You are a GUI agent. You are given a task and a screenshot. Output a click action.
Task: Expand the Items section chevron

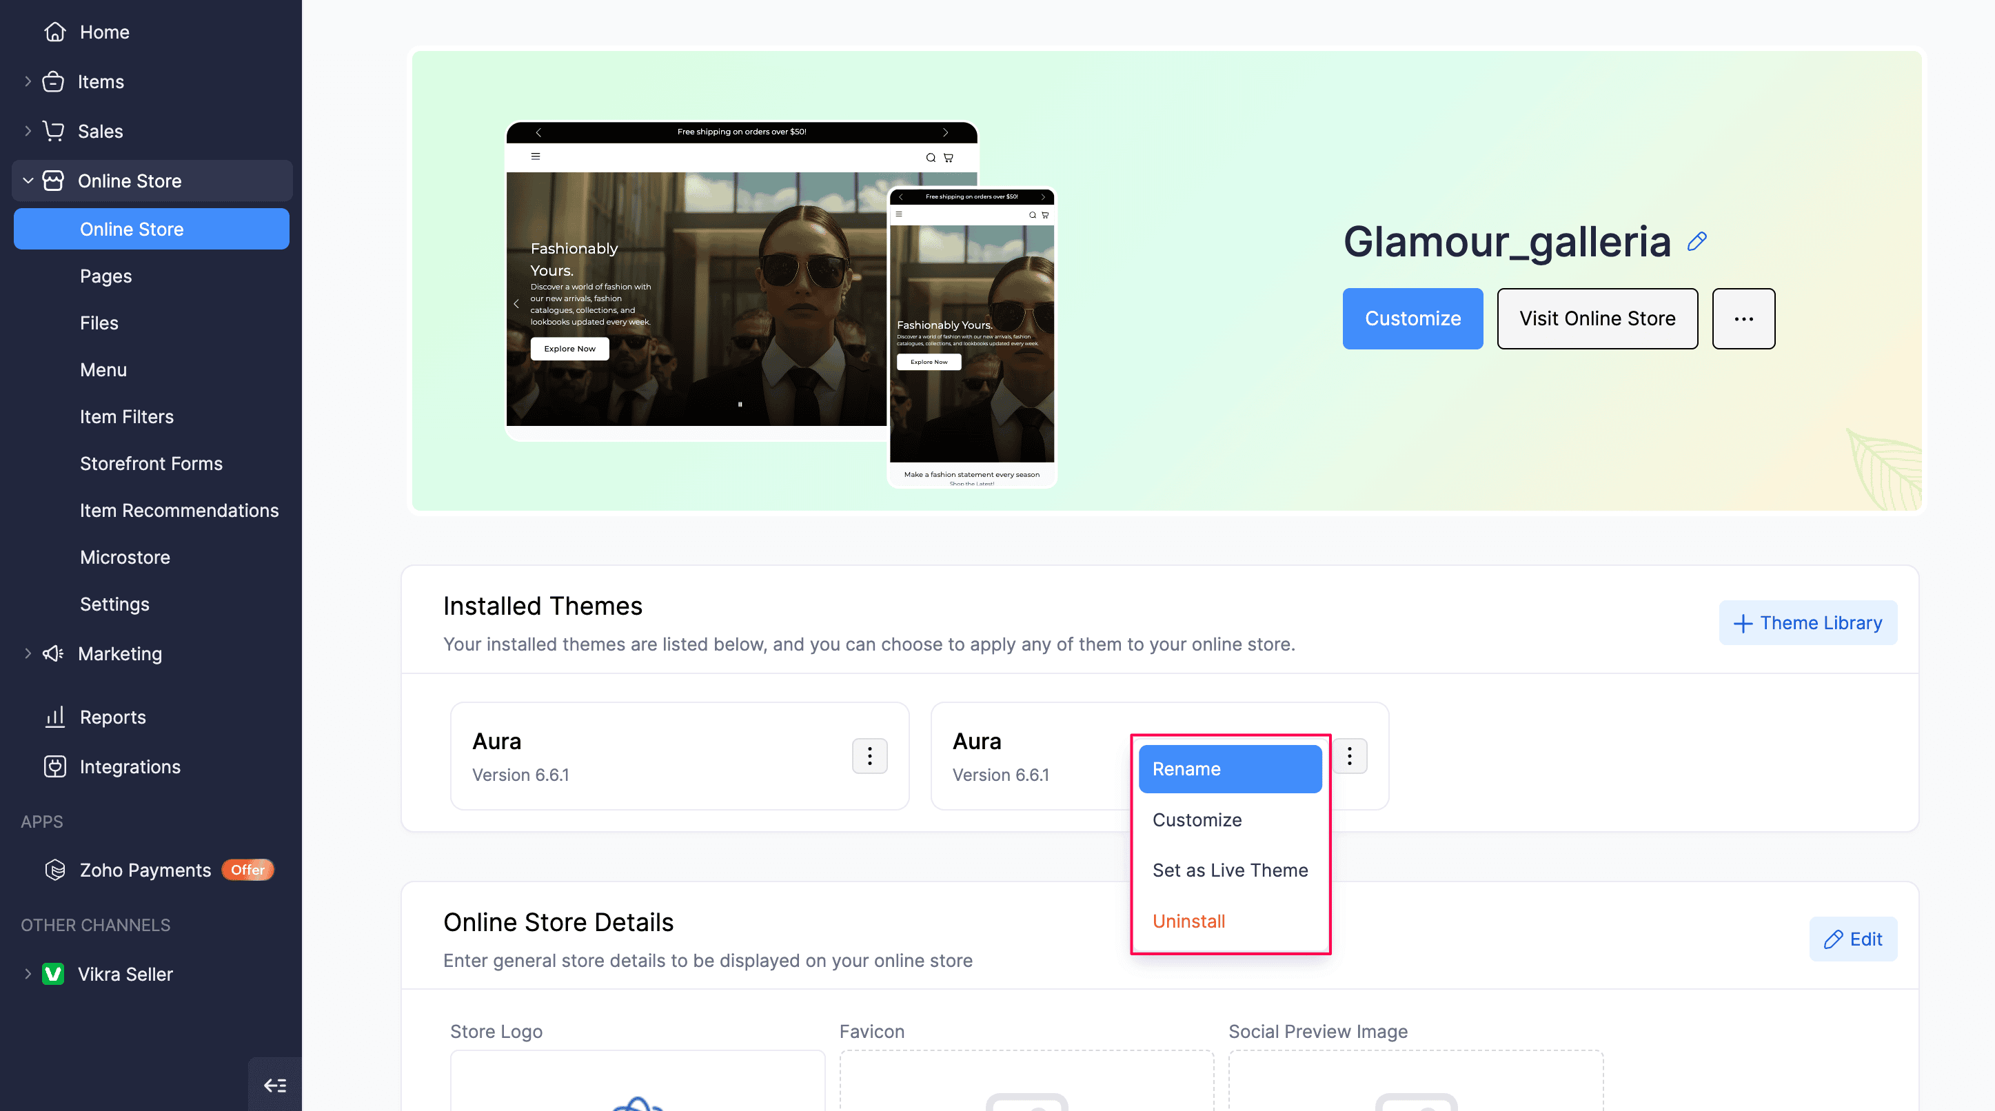pos(28,81)
